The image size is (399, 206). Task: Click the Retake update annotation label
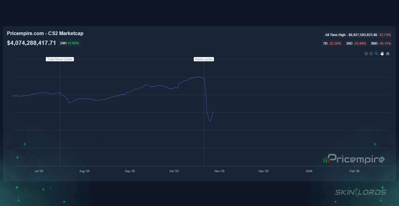[204, 59]
